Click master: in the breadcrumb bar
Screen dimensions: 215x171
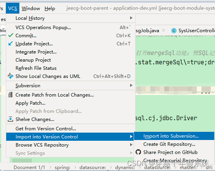click(188, 168)
